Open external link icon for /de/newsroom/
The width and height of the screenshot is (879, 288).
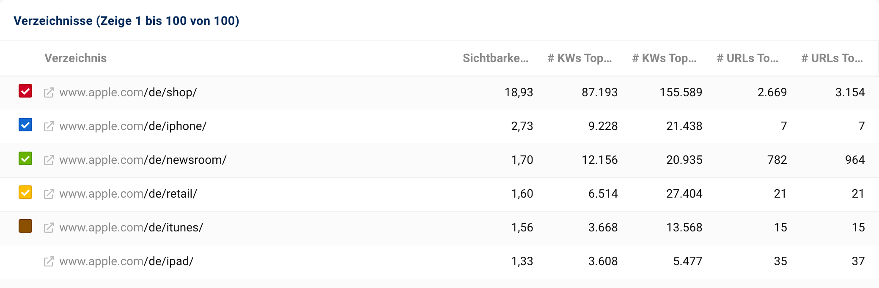(x=49, y=160)
